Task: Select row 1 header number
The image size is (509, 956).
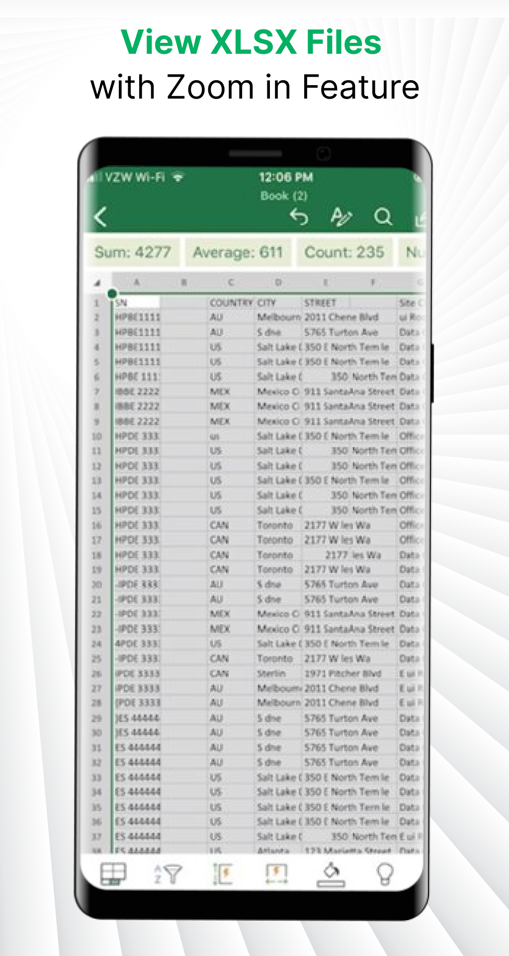Action: click(97, 303)
